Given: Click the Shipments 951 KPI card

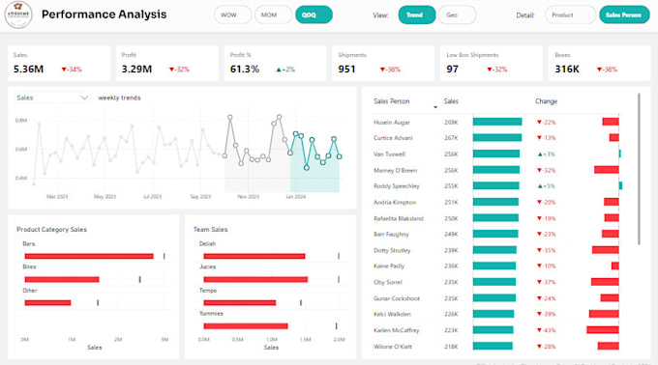Looking at the screenshot, I should coord(383,63).
